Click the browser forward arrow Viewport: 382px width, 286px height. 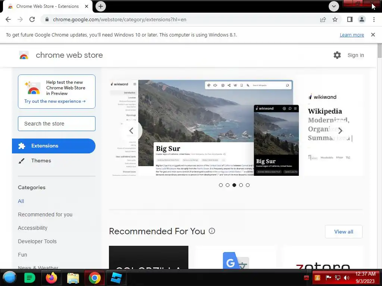20,19
